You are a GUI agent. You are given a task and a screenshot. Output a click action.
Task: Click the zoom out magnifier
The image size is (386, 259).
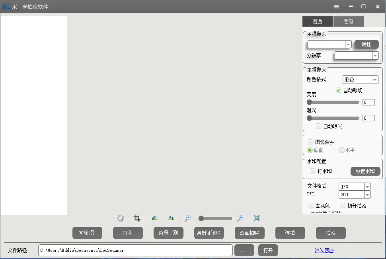pyautogui.click(x=187, y=218)
